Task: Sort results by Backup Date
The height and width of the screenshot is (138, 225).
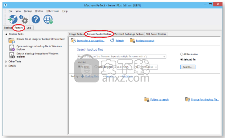Action: [x=92, y=76]
